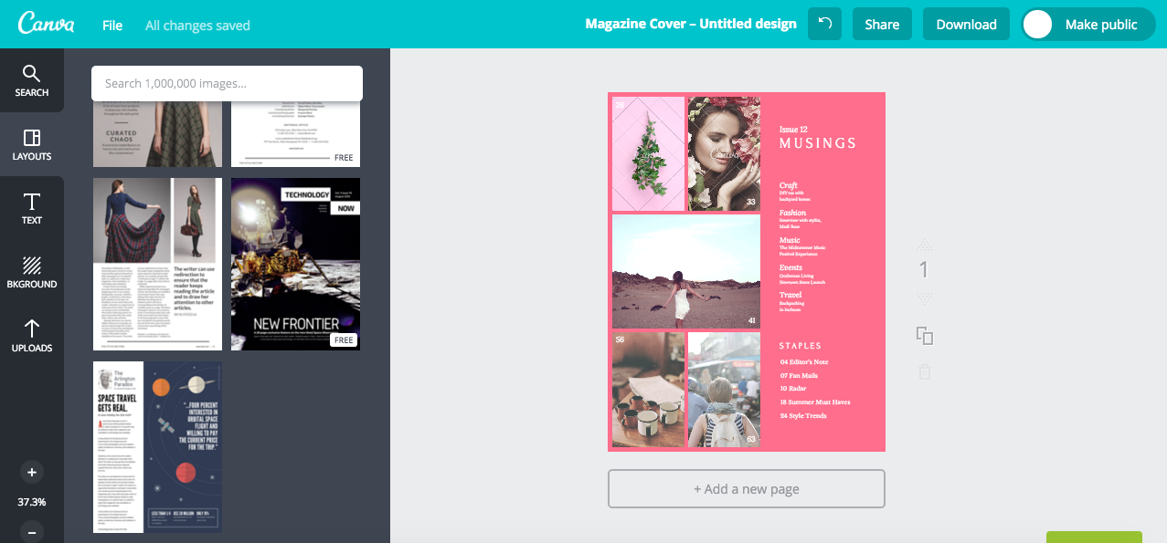Viewport: 1167px width, 543px height.
Task: Select the Issue 12 text
Action: (793, 130)
